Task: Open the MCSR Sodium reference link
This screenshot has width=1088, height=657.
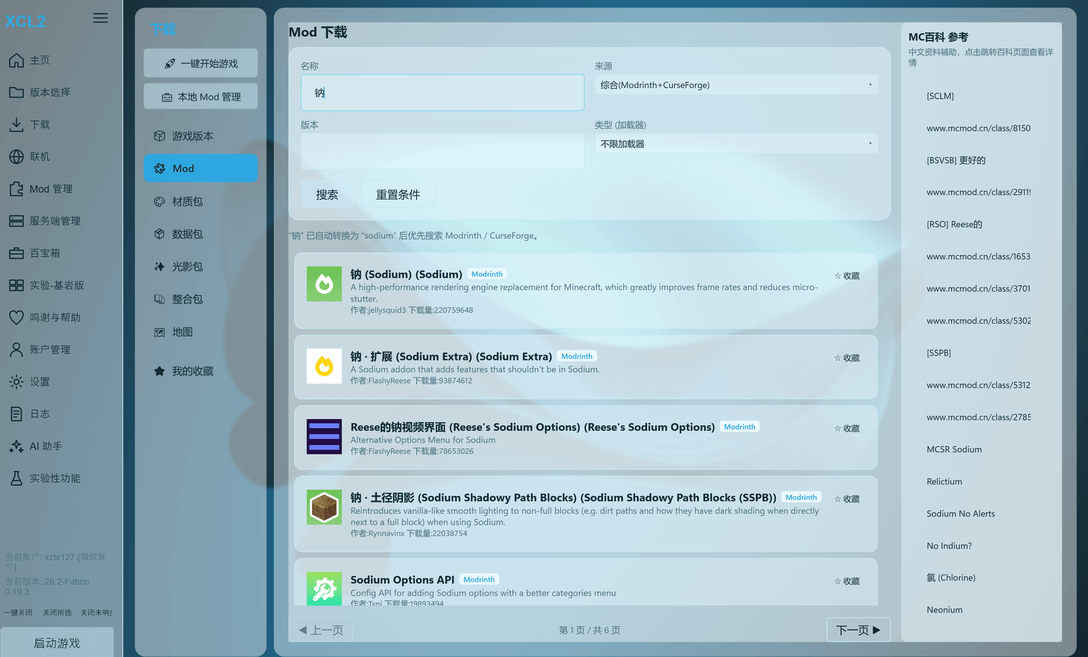Action: tap(954, 449)
